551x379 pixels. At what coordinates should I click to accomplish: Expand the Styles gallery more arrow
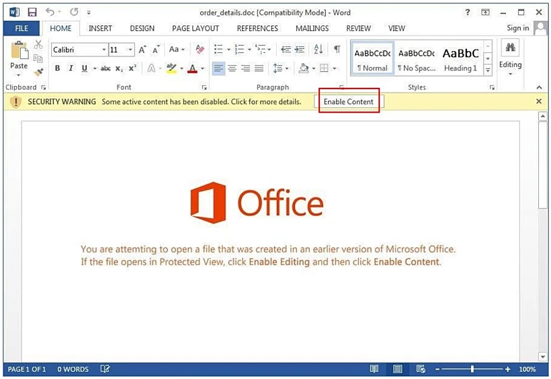pyautogui.click(x=488, y=70)
